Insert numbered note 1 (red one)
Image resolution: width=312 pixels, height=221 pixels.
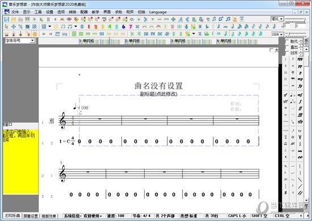[x=88, y=27]
